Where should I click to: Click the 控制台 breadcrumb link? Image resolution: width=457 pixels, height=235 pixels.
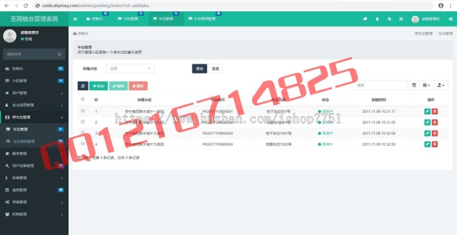click(81, 33)
